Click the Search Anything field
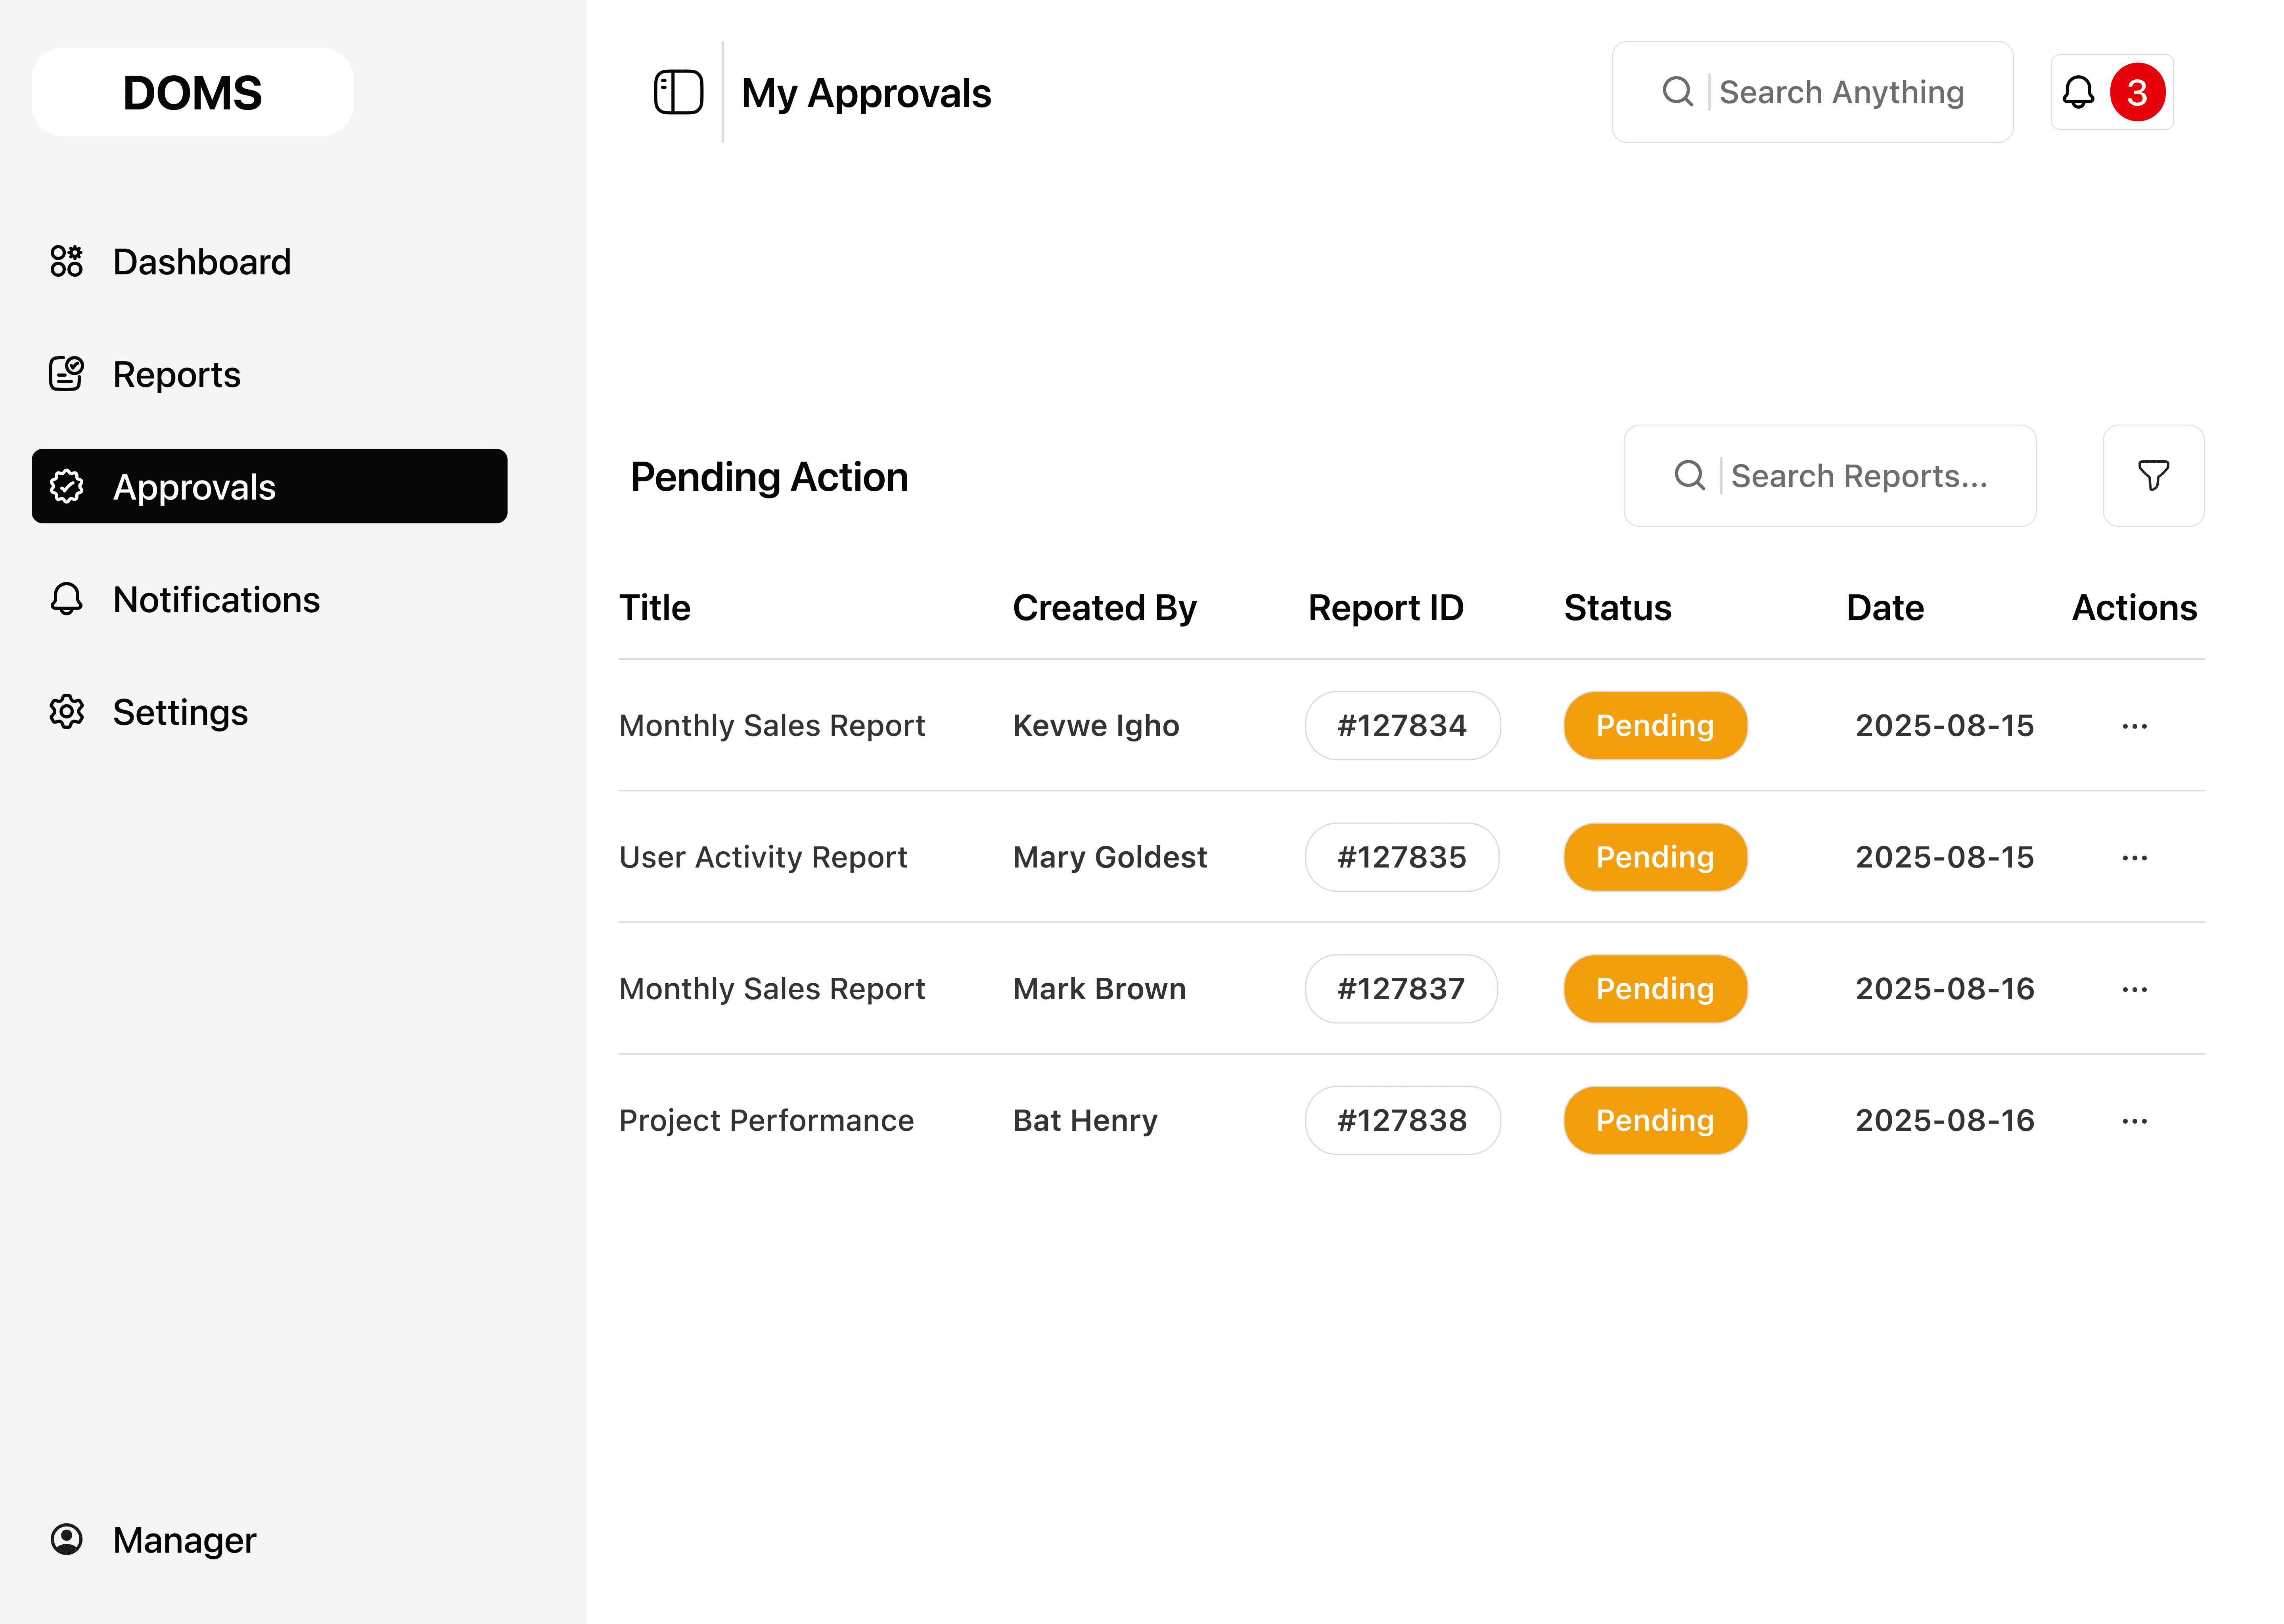This screenshot has height=1624, width=2284. point(1840,92)
